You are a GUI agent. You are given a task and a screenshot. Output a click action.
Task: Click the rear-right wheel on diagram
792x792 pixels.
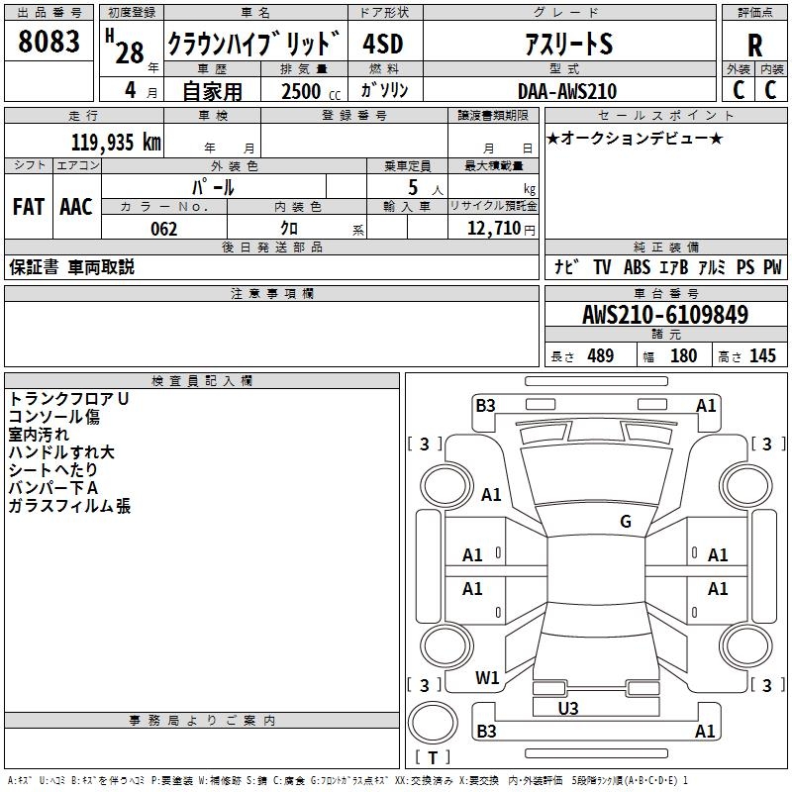[x=746, y=645]
